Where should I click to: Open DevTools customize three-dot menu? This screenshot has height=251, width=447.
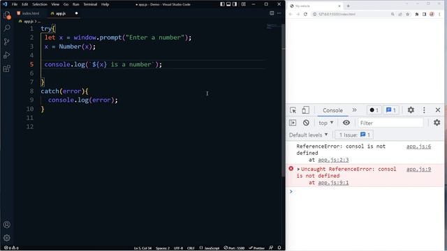point(424,110)
